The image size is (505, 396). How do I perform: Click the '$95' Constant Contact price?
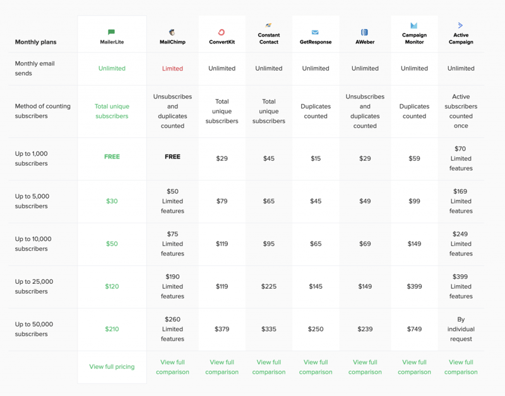pyautogui.click(x=269, y=244)
